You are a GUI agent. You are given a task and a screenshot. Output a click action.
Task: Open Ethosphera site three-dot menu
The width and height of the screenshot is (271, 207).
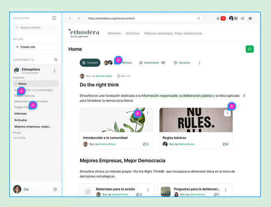click(55, 71)
